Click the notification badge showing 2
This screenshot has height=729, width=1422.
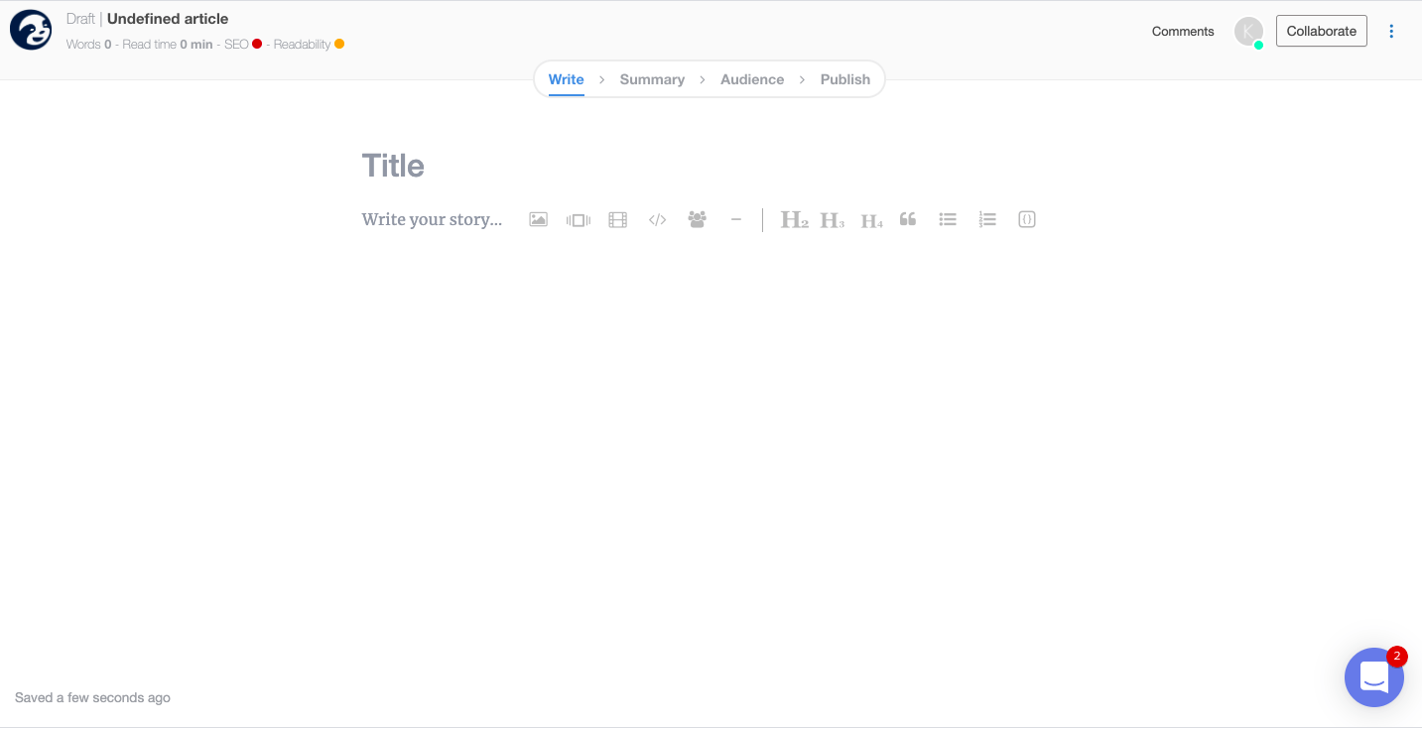tap(1397, 656)
